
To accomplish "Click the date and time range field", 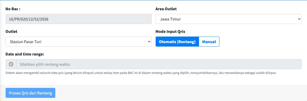I will (159, 64).
